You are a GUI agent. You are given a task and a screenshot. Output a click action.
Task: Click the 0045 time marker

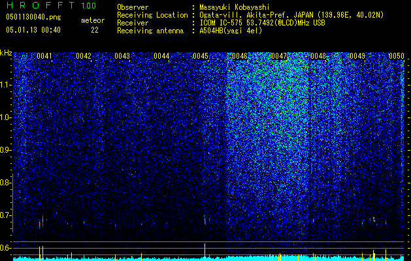tap(201, 56)
